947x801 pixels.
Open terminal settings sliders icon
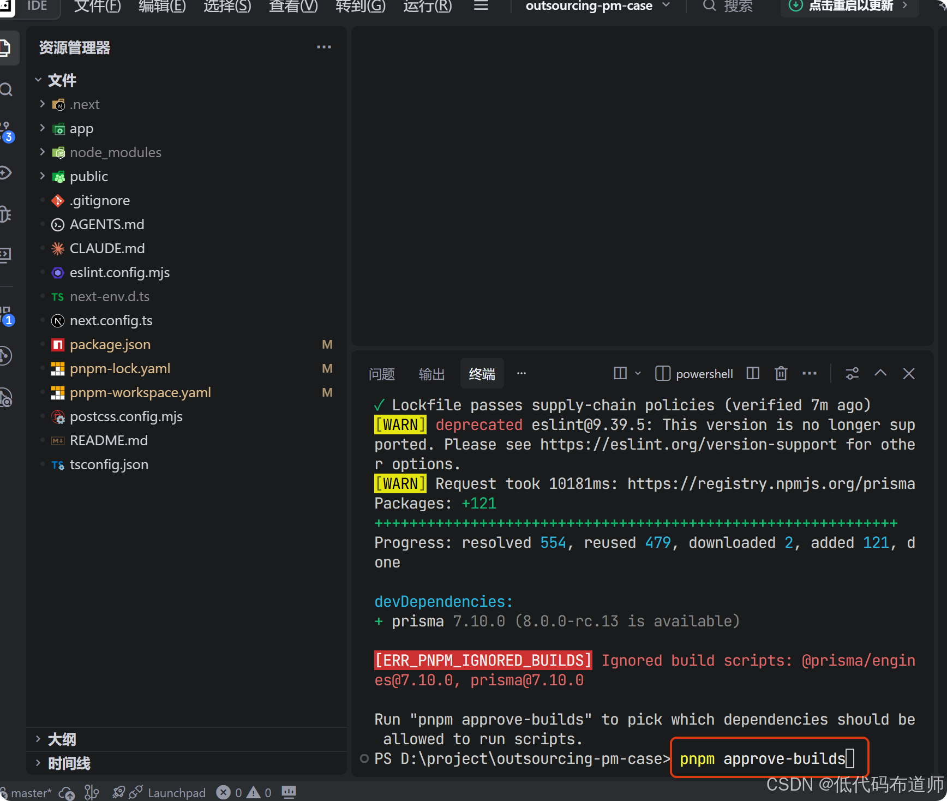[x=852, y=374]
